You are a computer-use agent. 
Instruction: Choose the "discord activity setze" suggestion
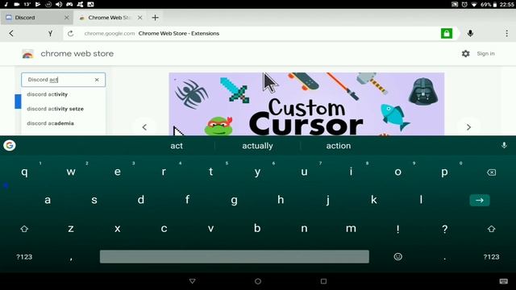pyautogui.click(x=63, y=109)
